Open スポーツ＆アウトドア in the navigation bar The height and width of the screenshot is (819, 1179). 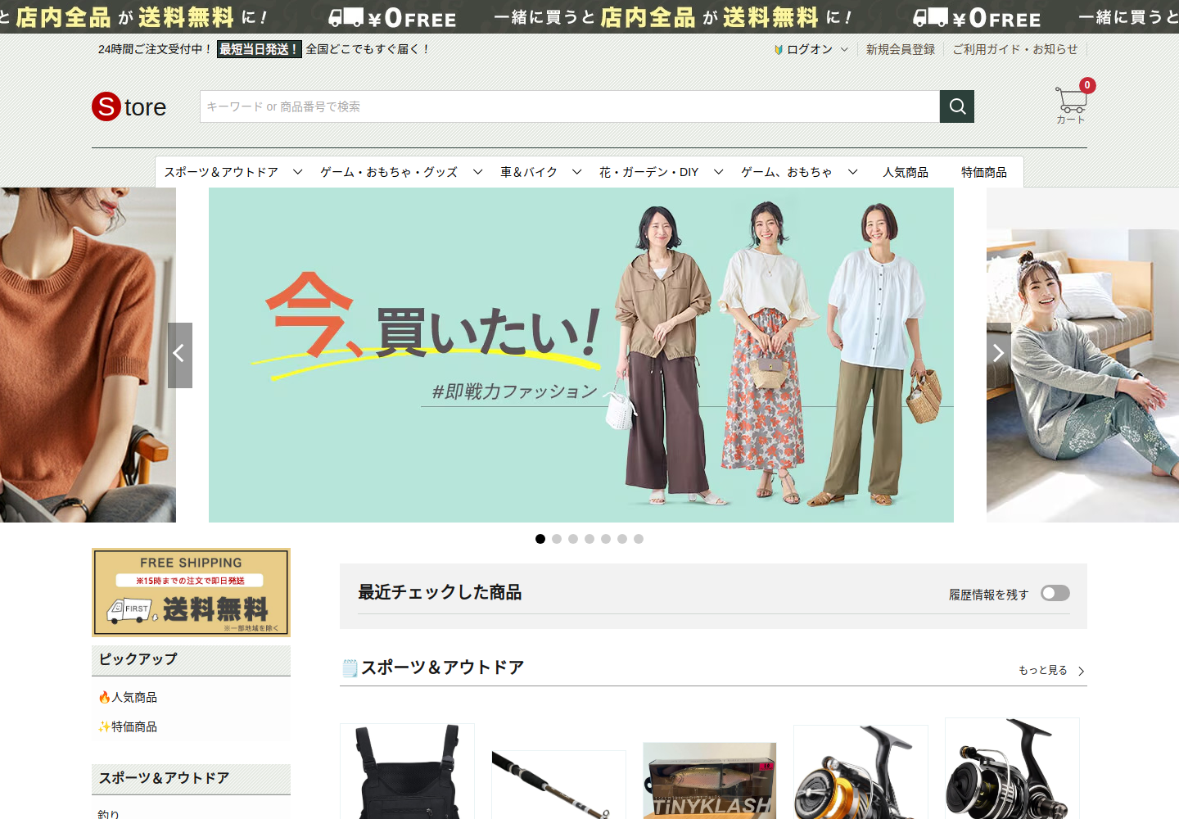click(221, 172)
